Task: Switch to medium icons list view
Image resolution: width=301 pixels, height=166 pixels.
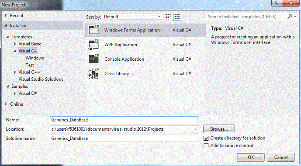Action: [177, 17]
